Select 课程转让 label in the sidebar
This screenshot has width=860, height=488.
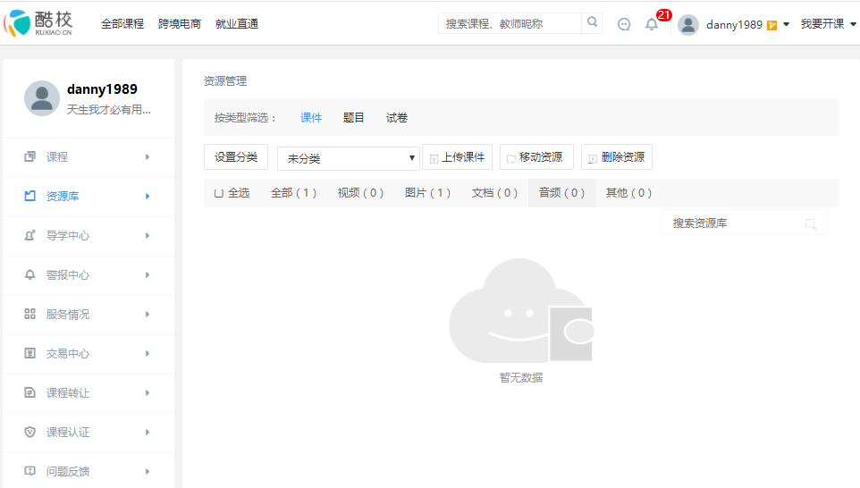(x=67, y=393)
